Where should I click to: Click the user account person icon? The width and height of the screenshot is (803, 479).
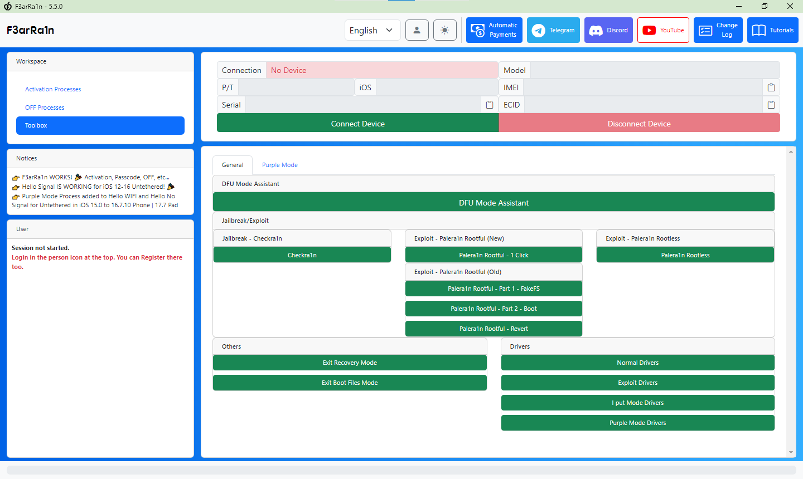click(x=417, y=30)
